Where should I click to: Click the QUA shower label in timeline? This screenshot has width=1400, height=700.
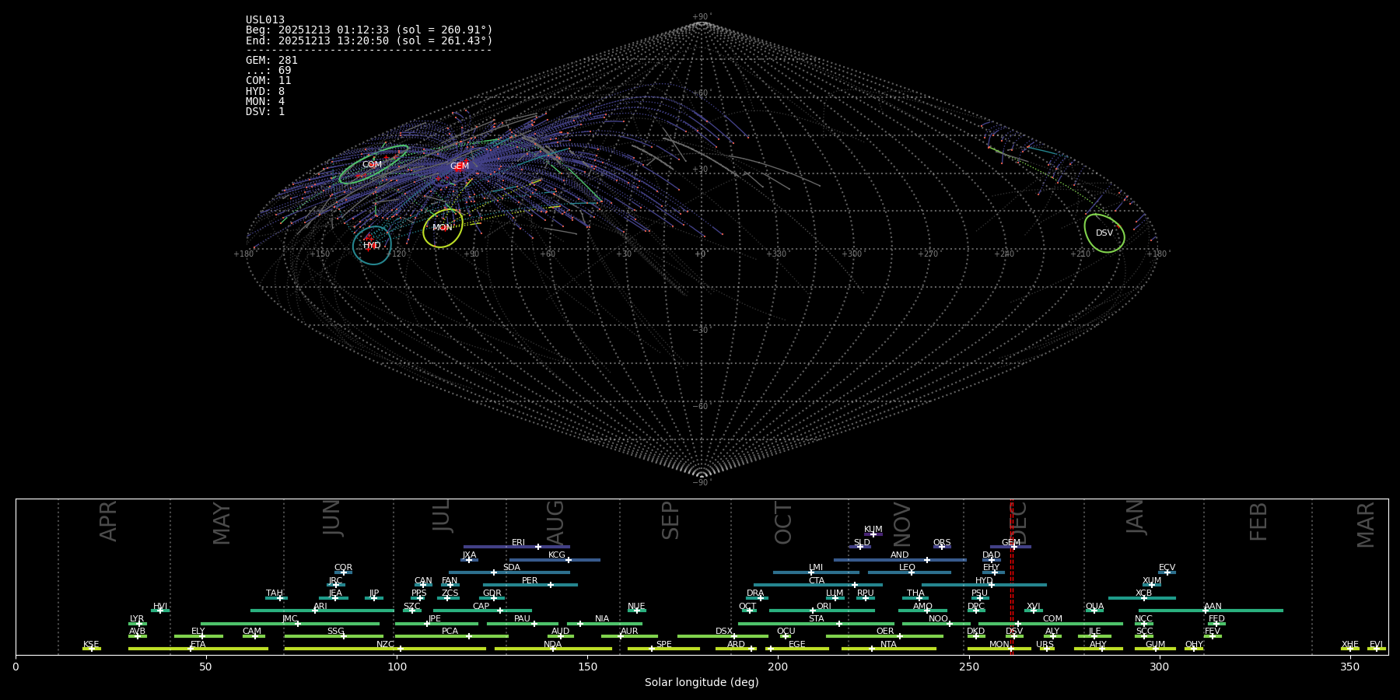coord(1095,607)
